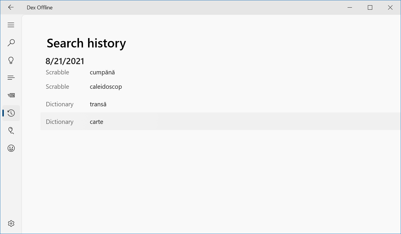Click the 'carte' Dictionary history entry
Viewport: 401px width, 234px height.
click(x=97, y=122)
